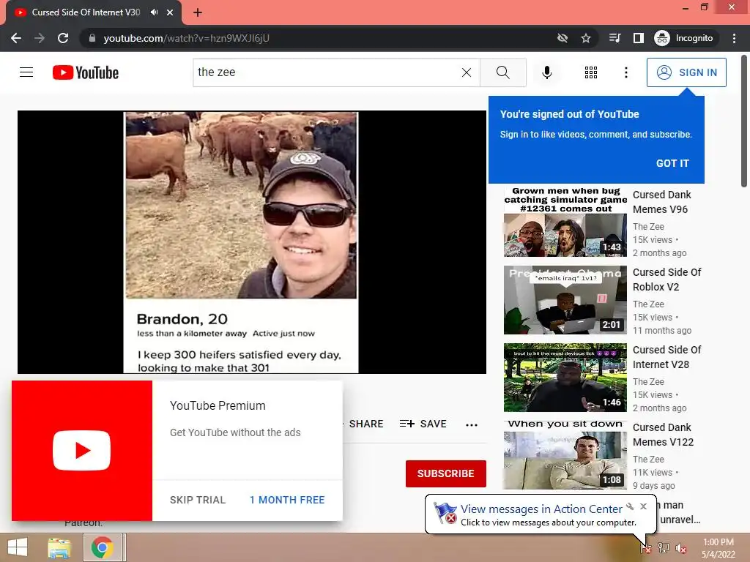Open the Cursed Side Of Internet V28 title
The image size is (750, 562).
667,357
